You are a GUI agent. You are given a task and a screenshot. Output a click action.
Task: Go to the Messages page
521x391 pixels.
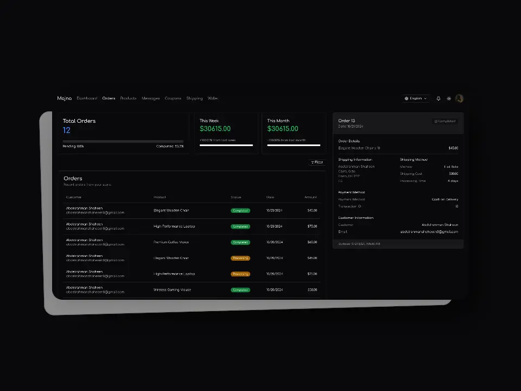pyautogui.click(x=150, y=98)
